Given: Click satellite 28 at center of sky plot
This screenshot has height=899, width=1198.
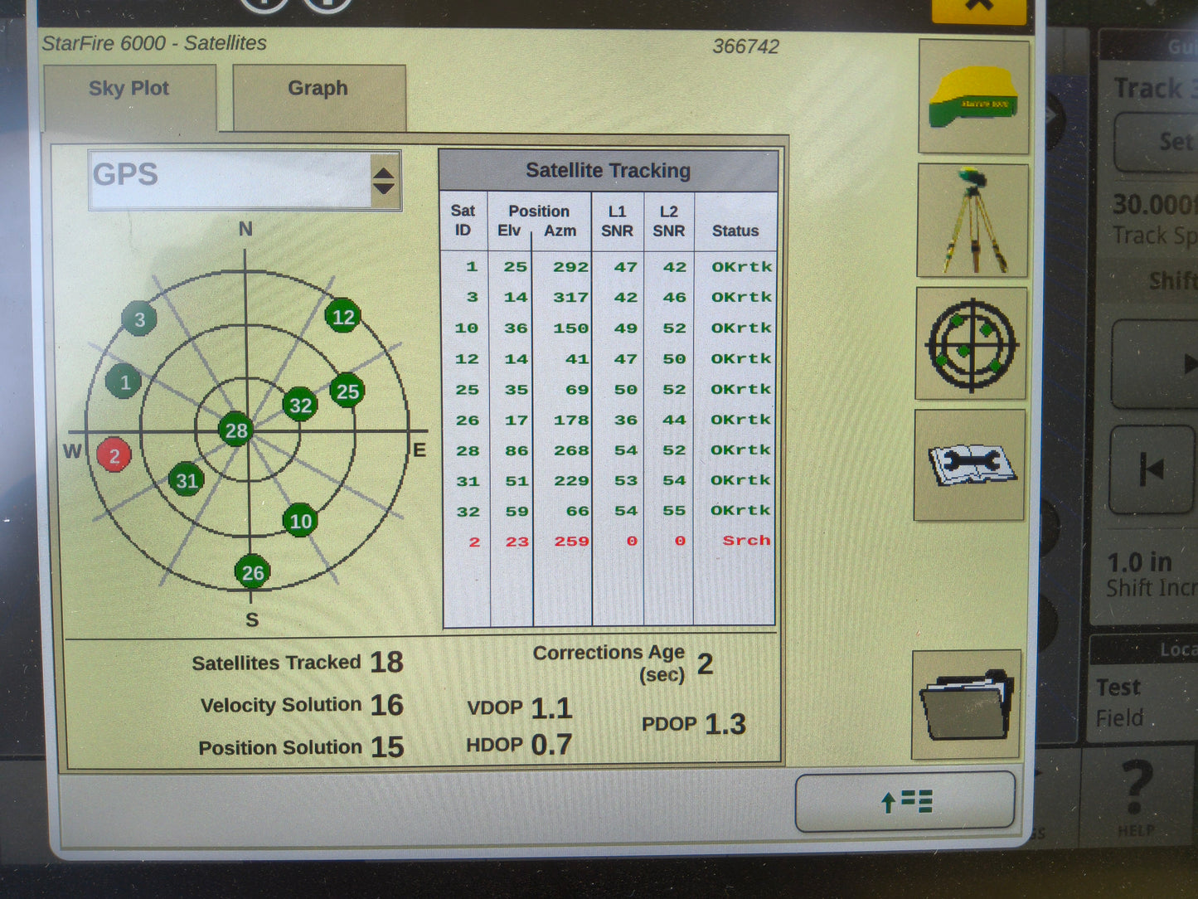Looking at the screenshot, I should (235, 430).
